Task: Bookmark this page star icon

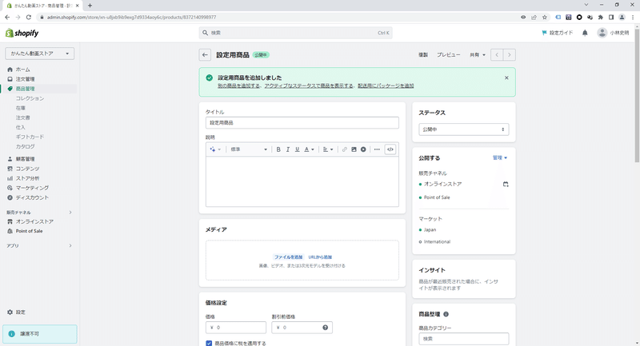Action: click(x=545, y=17)
